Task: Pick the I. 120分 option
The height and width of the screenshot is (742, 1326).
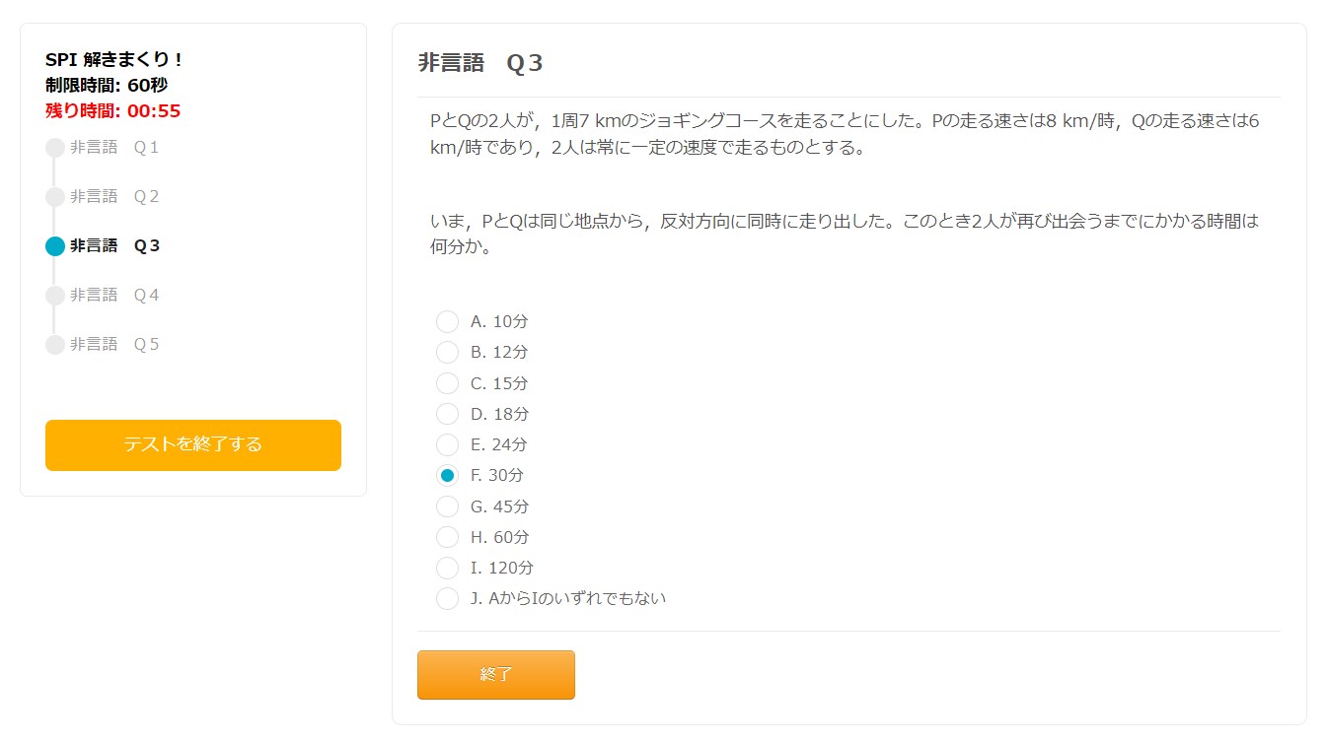Action: tap(447, 568)
